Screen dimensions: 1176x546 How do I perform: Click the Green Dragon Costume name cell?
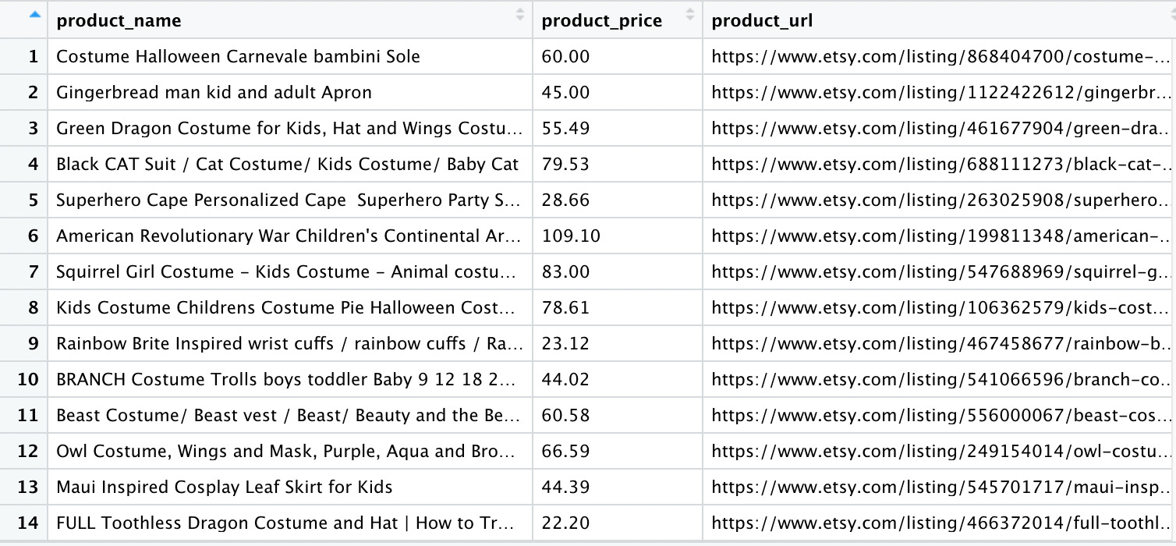coord(290,128)
